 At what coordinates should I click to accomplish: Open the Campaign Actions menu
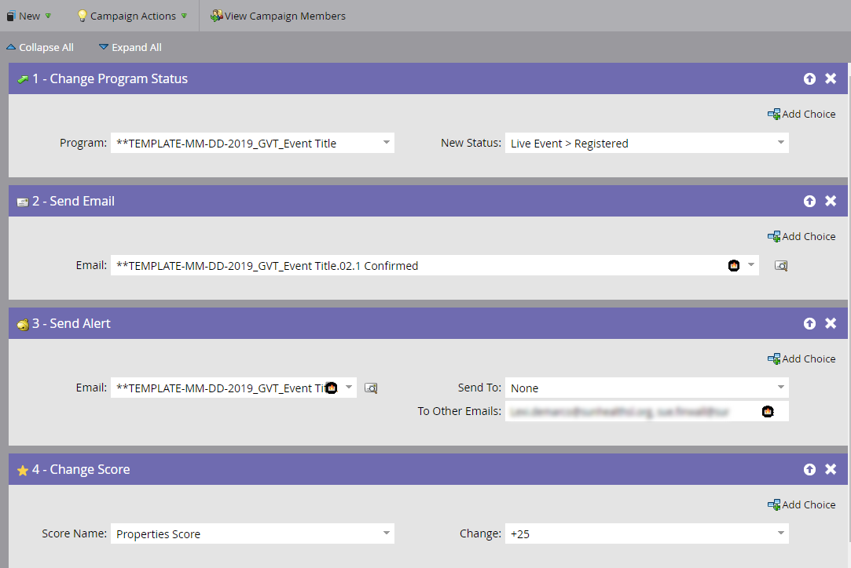pos(131,15)
